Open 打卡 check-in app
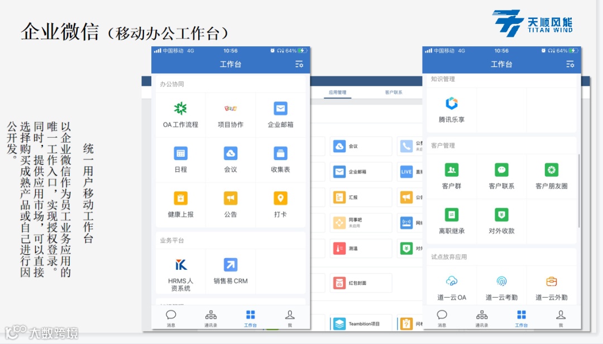 pyautogui.click(x=280, y=205)
